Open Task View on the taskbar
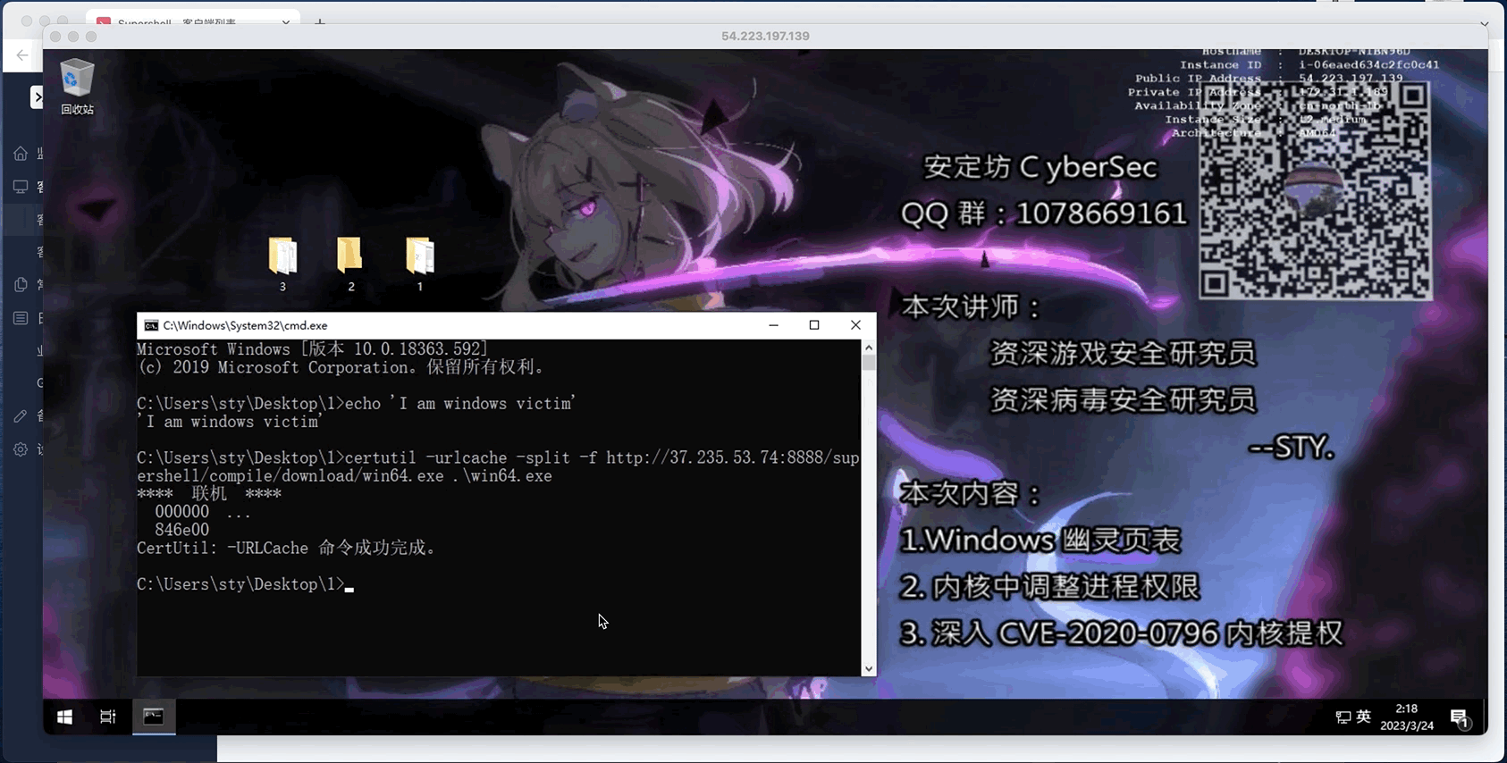1507x763 pixels. [x=108, y=717]
